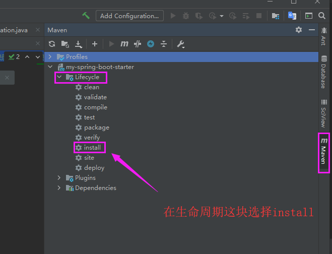Screen dimensions: 332x254
Task: Go to next highlighted problem arrow
Action: pos(38,57)
